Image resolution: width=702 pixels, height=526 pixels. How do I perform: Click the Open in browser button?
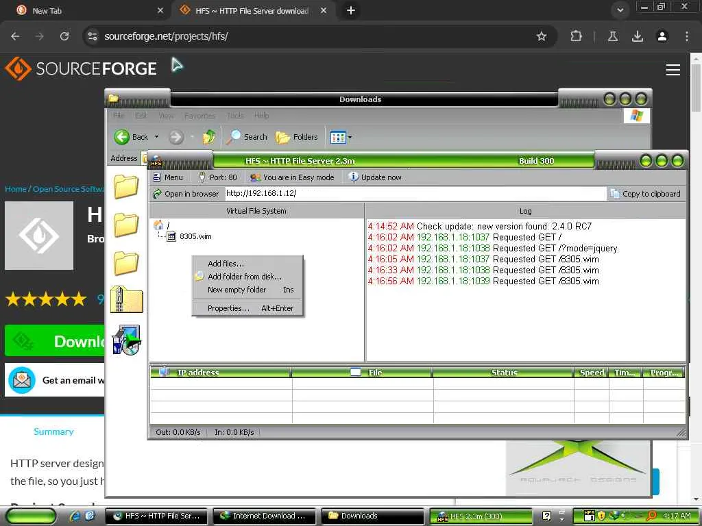point(186,194)
